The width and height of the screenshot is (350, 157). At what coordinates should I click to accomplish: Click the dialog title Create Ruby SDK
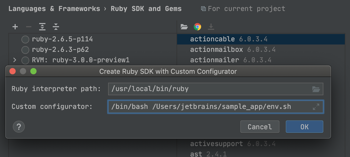click(x=168, y=71)
